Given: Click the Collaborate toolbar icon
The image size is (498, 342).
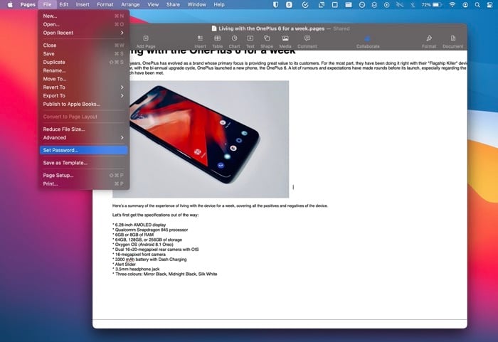Looking at the screenshot, I should (x=368, y=38).
